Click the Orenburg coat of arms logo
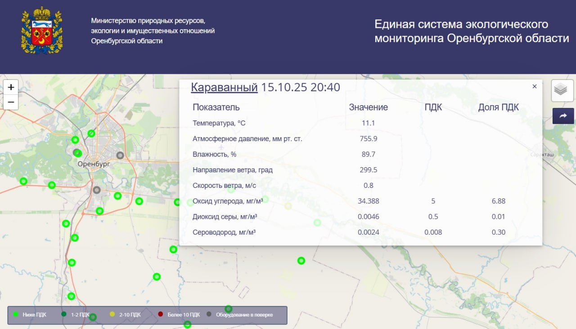The height and width of the screenshot is (329, 576). (x=42, y=31)
